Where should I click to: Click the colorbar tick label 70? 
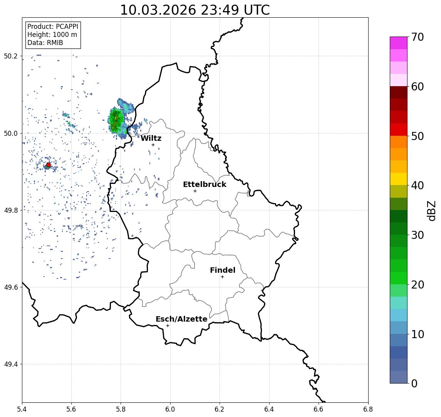coord(418,37)
